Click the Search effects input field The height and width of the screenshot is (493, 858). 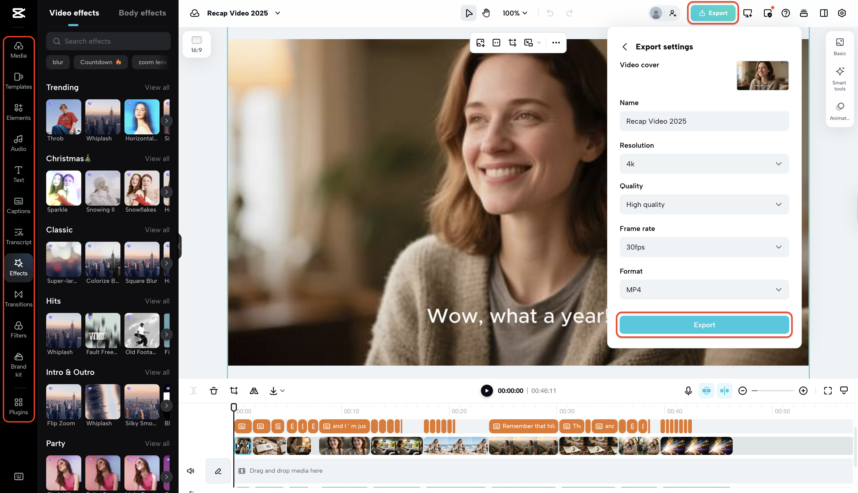point(108,41)
